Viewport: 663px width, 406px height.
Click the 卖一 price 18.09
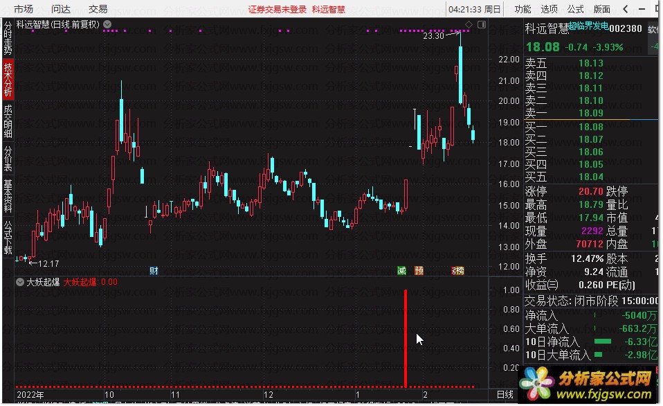591,113
